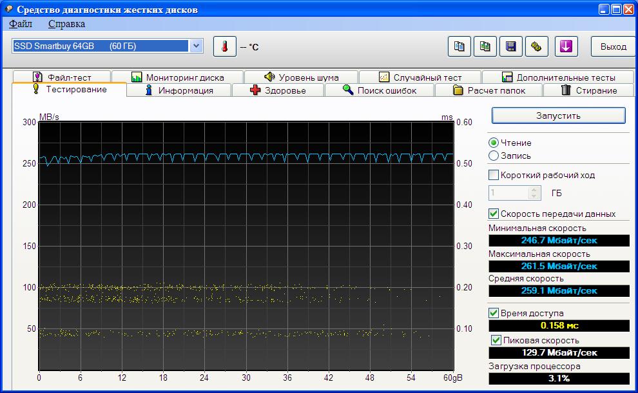The image size is (638, 393).
Task: Open the Стирание tab
Action: pyautogui.click(x=589, y=90)
